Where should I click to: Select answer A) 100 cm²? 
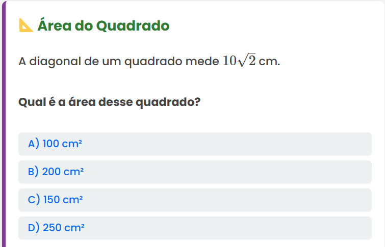(x=195, y=144)
